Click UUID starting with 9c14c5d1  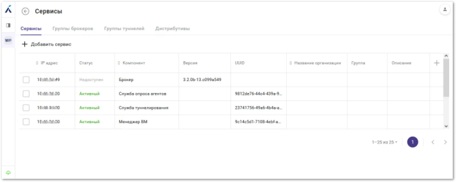pyautogui.click(x=258, y=122)
